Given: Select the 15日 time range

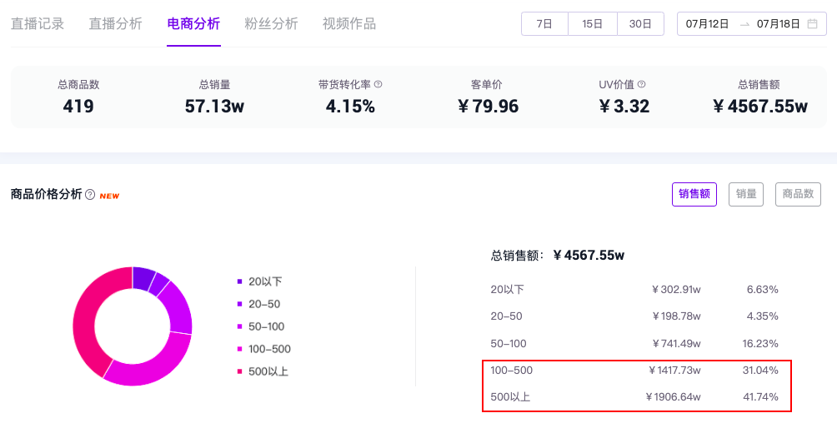Looking at the screenshot, I should (593, 24).
